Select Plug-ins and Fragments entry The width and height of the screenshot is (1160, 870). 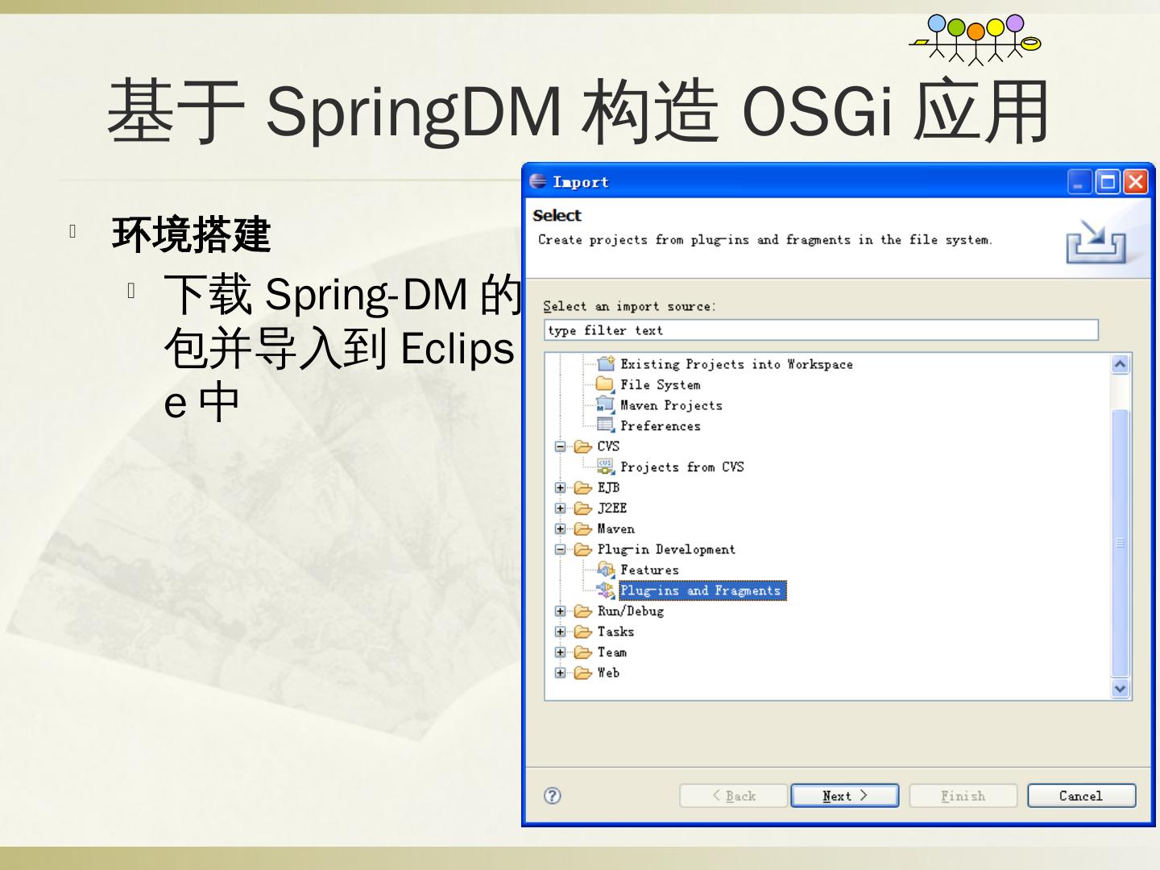click(x=702, y=590)
